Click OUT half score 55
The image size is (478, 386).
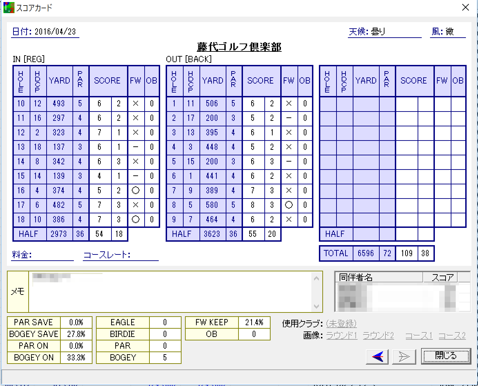coord(253,234)
